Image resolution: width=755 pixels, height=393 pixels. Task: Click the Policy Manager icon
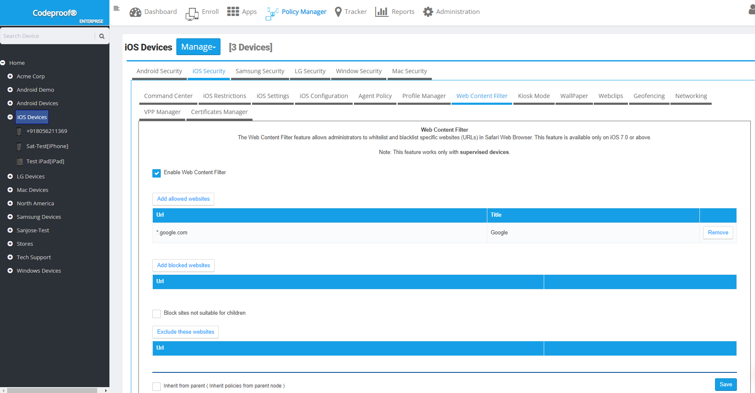click(272, 13)
